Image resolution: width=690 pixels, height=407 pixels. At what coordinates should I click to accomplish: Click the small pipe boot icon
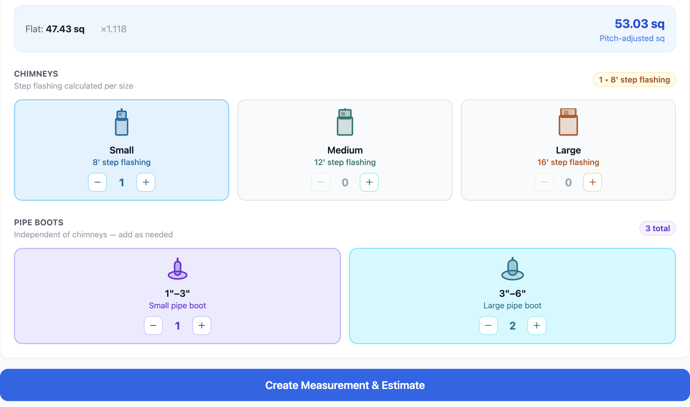pos(177,269)
